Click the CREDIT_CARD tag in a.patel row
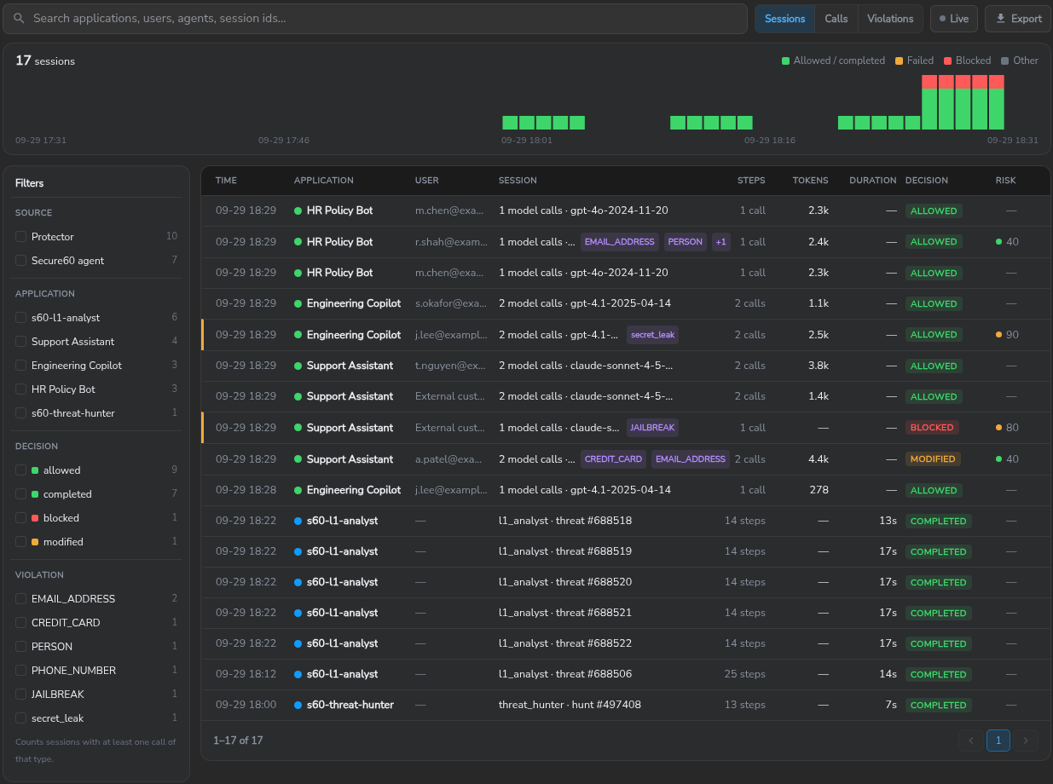Screen dimensions: 1053x784 click(x=613, y=458)
